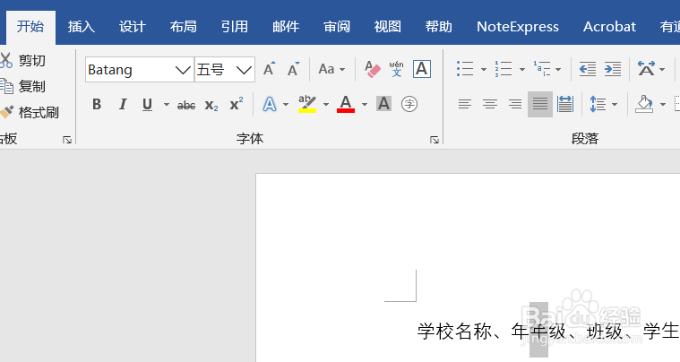The height and width of the screenshot is (362, 680).
Task: Toggle subscript formatting
Action: coord(211,105)
